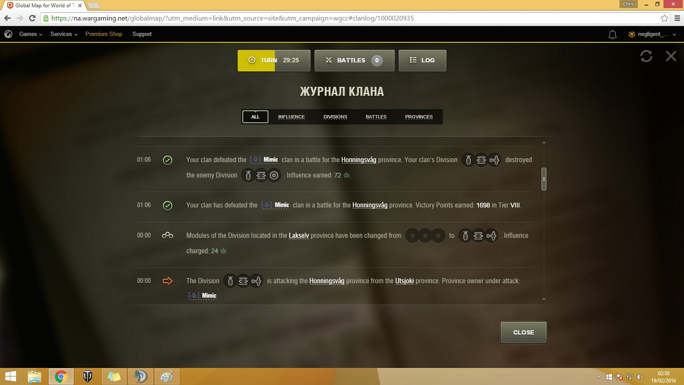Select the Provinces filter tab
Image resolution: width=684 pixels, height=385 pixels.
click(418, 117)
